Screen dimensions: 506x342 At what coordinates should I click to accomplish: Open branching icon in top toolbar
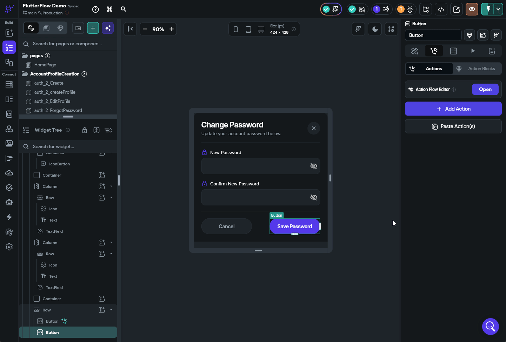click(x=426, y=9)
